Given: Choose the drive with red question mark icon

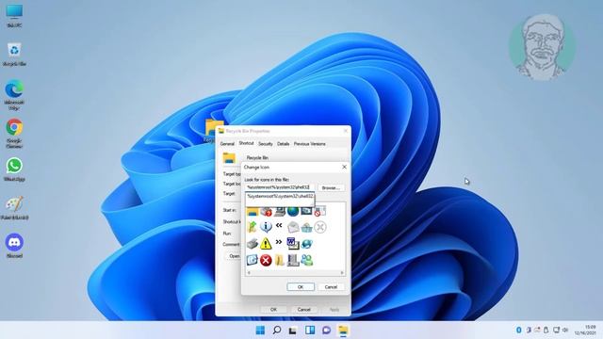Looking at the screenshot, I should [x=266, y=211].
